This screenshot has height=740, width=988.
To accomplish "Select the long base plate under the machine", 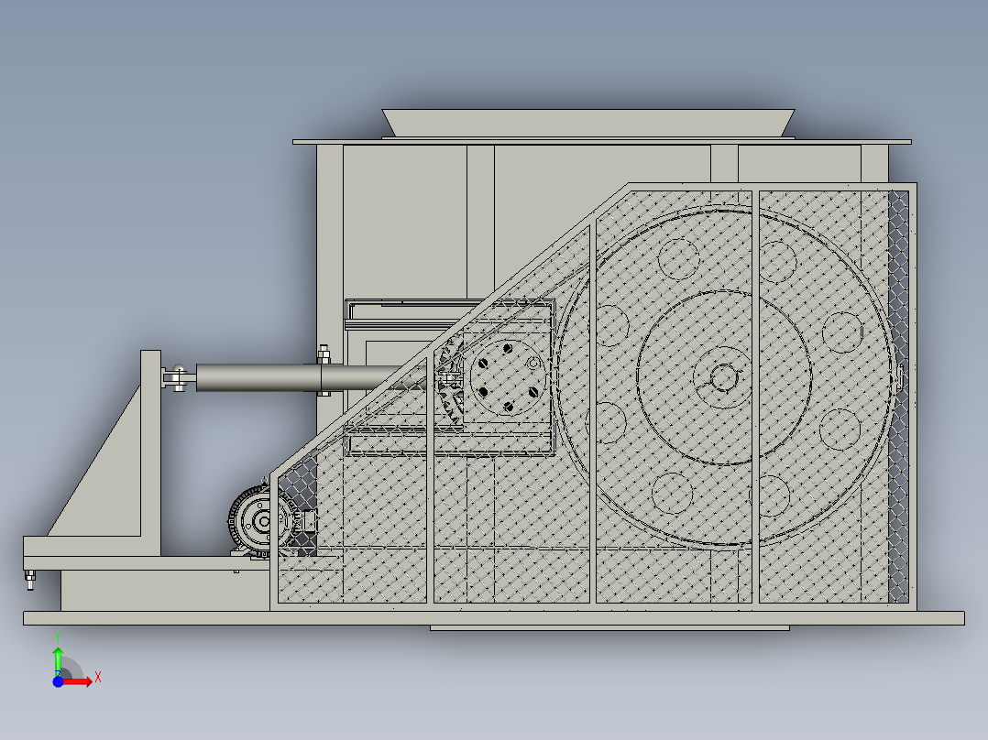I will pyautogui.click(x=494, y=618).
